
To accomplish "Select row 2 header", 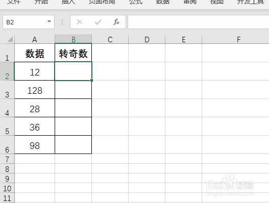I will (7, 71).
